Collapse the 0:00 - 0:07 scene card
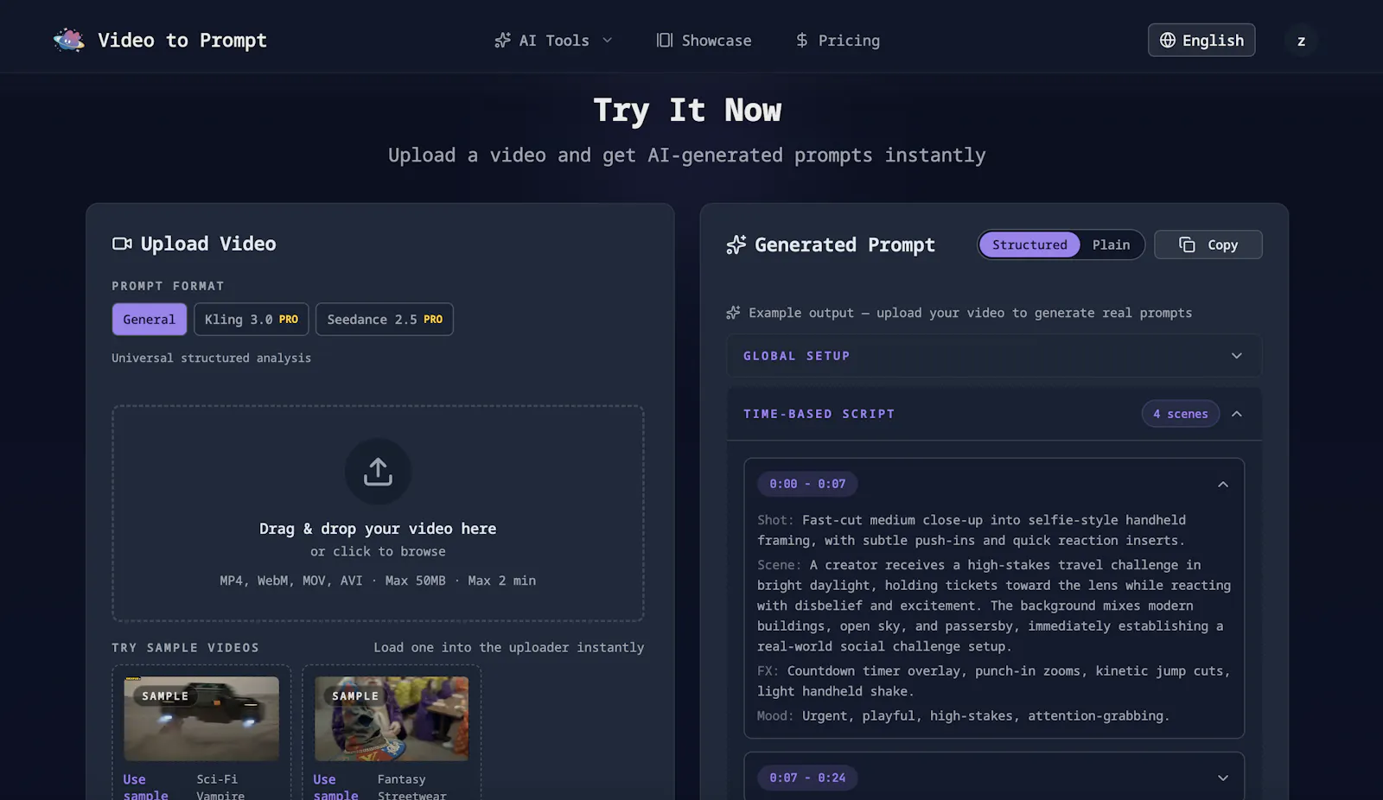The height and width of the screenshot is (800, 1383). coord(1223,485)
